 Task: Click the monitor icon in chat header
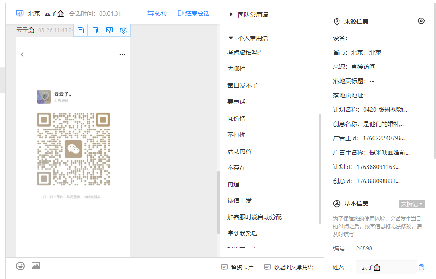click(x=20, y=13)
